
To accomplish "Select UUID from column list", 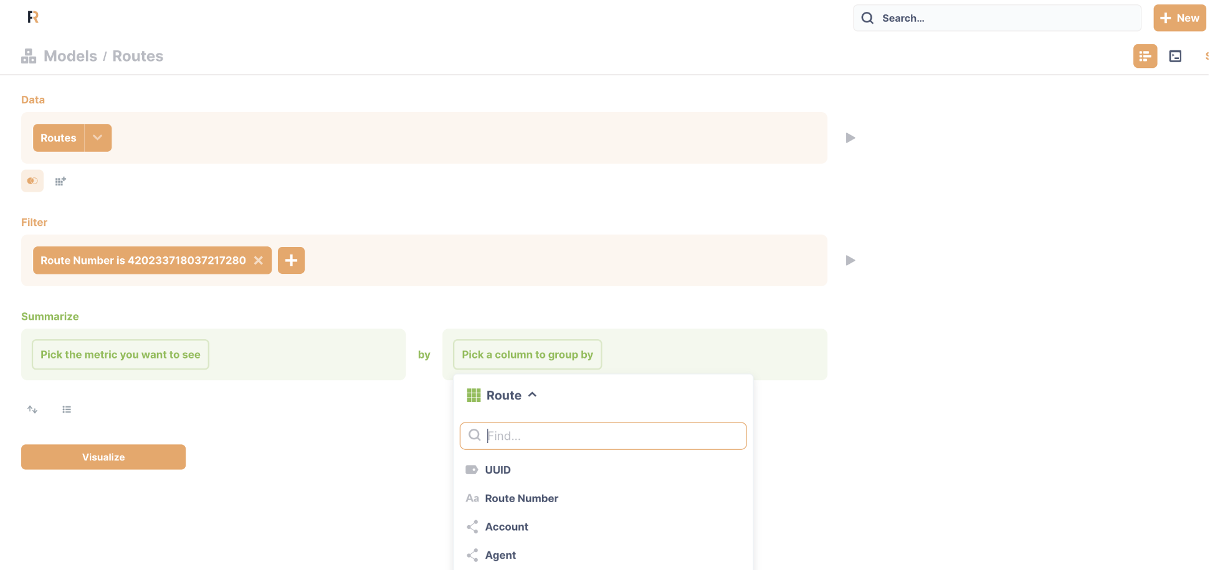I will click(497, 470).
